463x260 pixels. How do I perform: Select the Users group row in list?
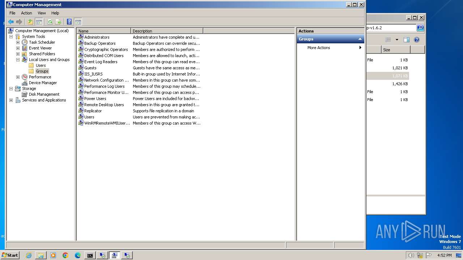pyautogui.click(x=139, y=117)
